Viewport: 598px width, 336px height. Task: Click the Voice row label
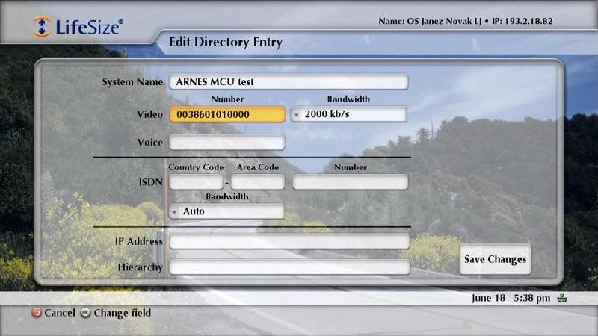[x=150, y=143]
